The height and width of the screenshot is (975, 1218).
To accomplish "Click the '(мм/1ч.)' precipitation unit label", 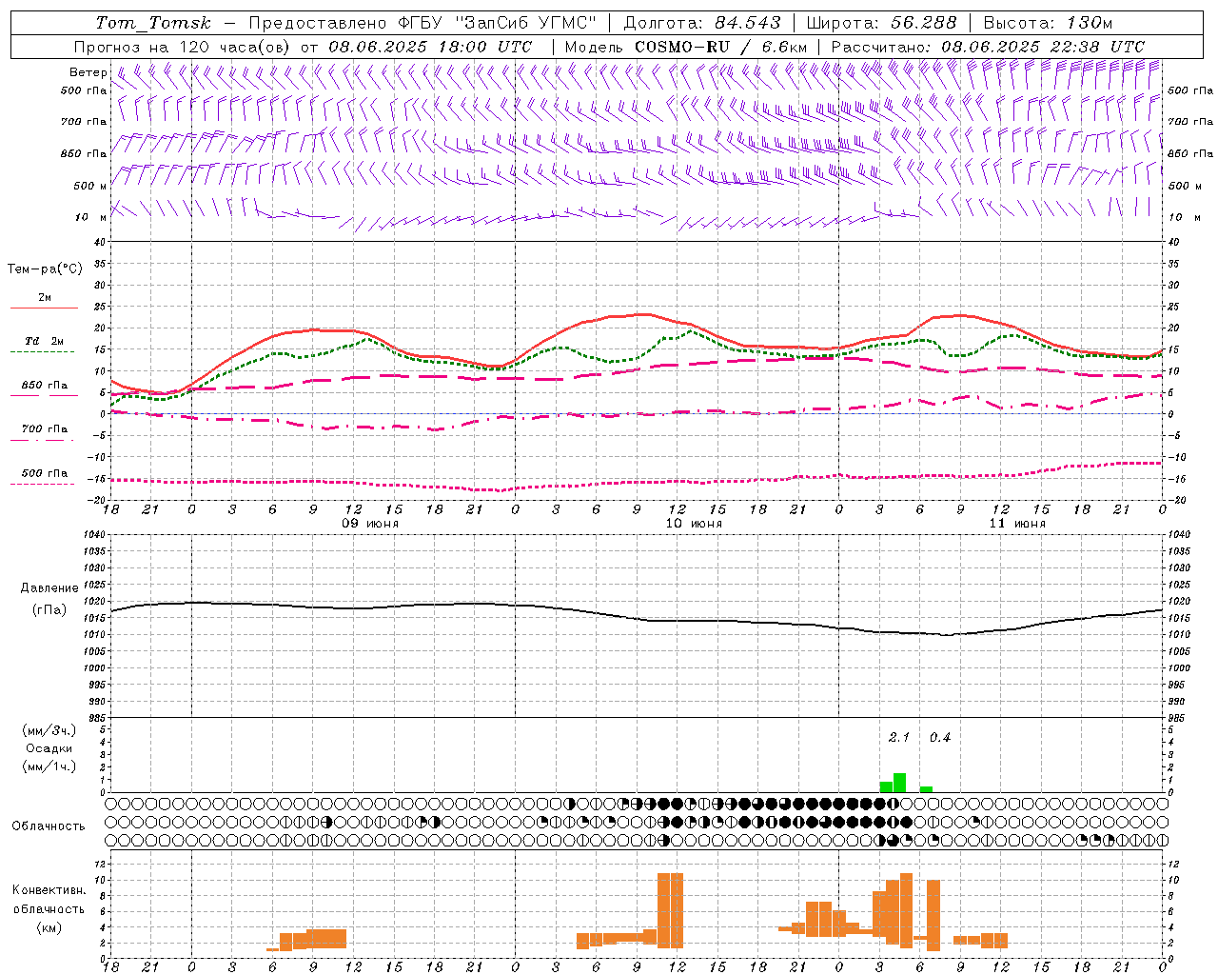I will tap(49, 766).
